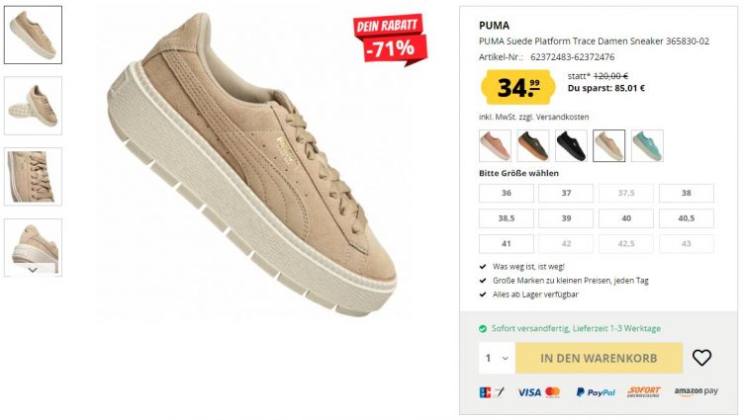Select shoe size 38,5

tap(507, 218)
